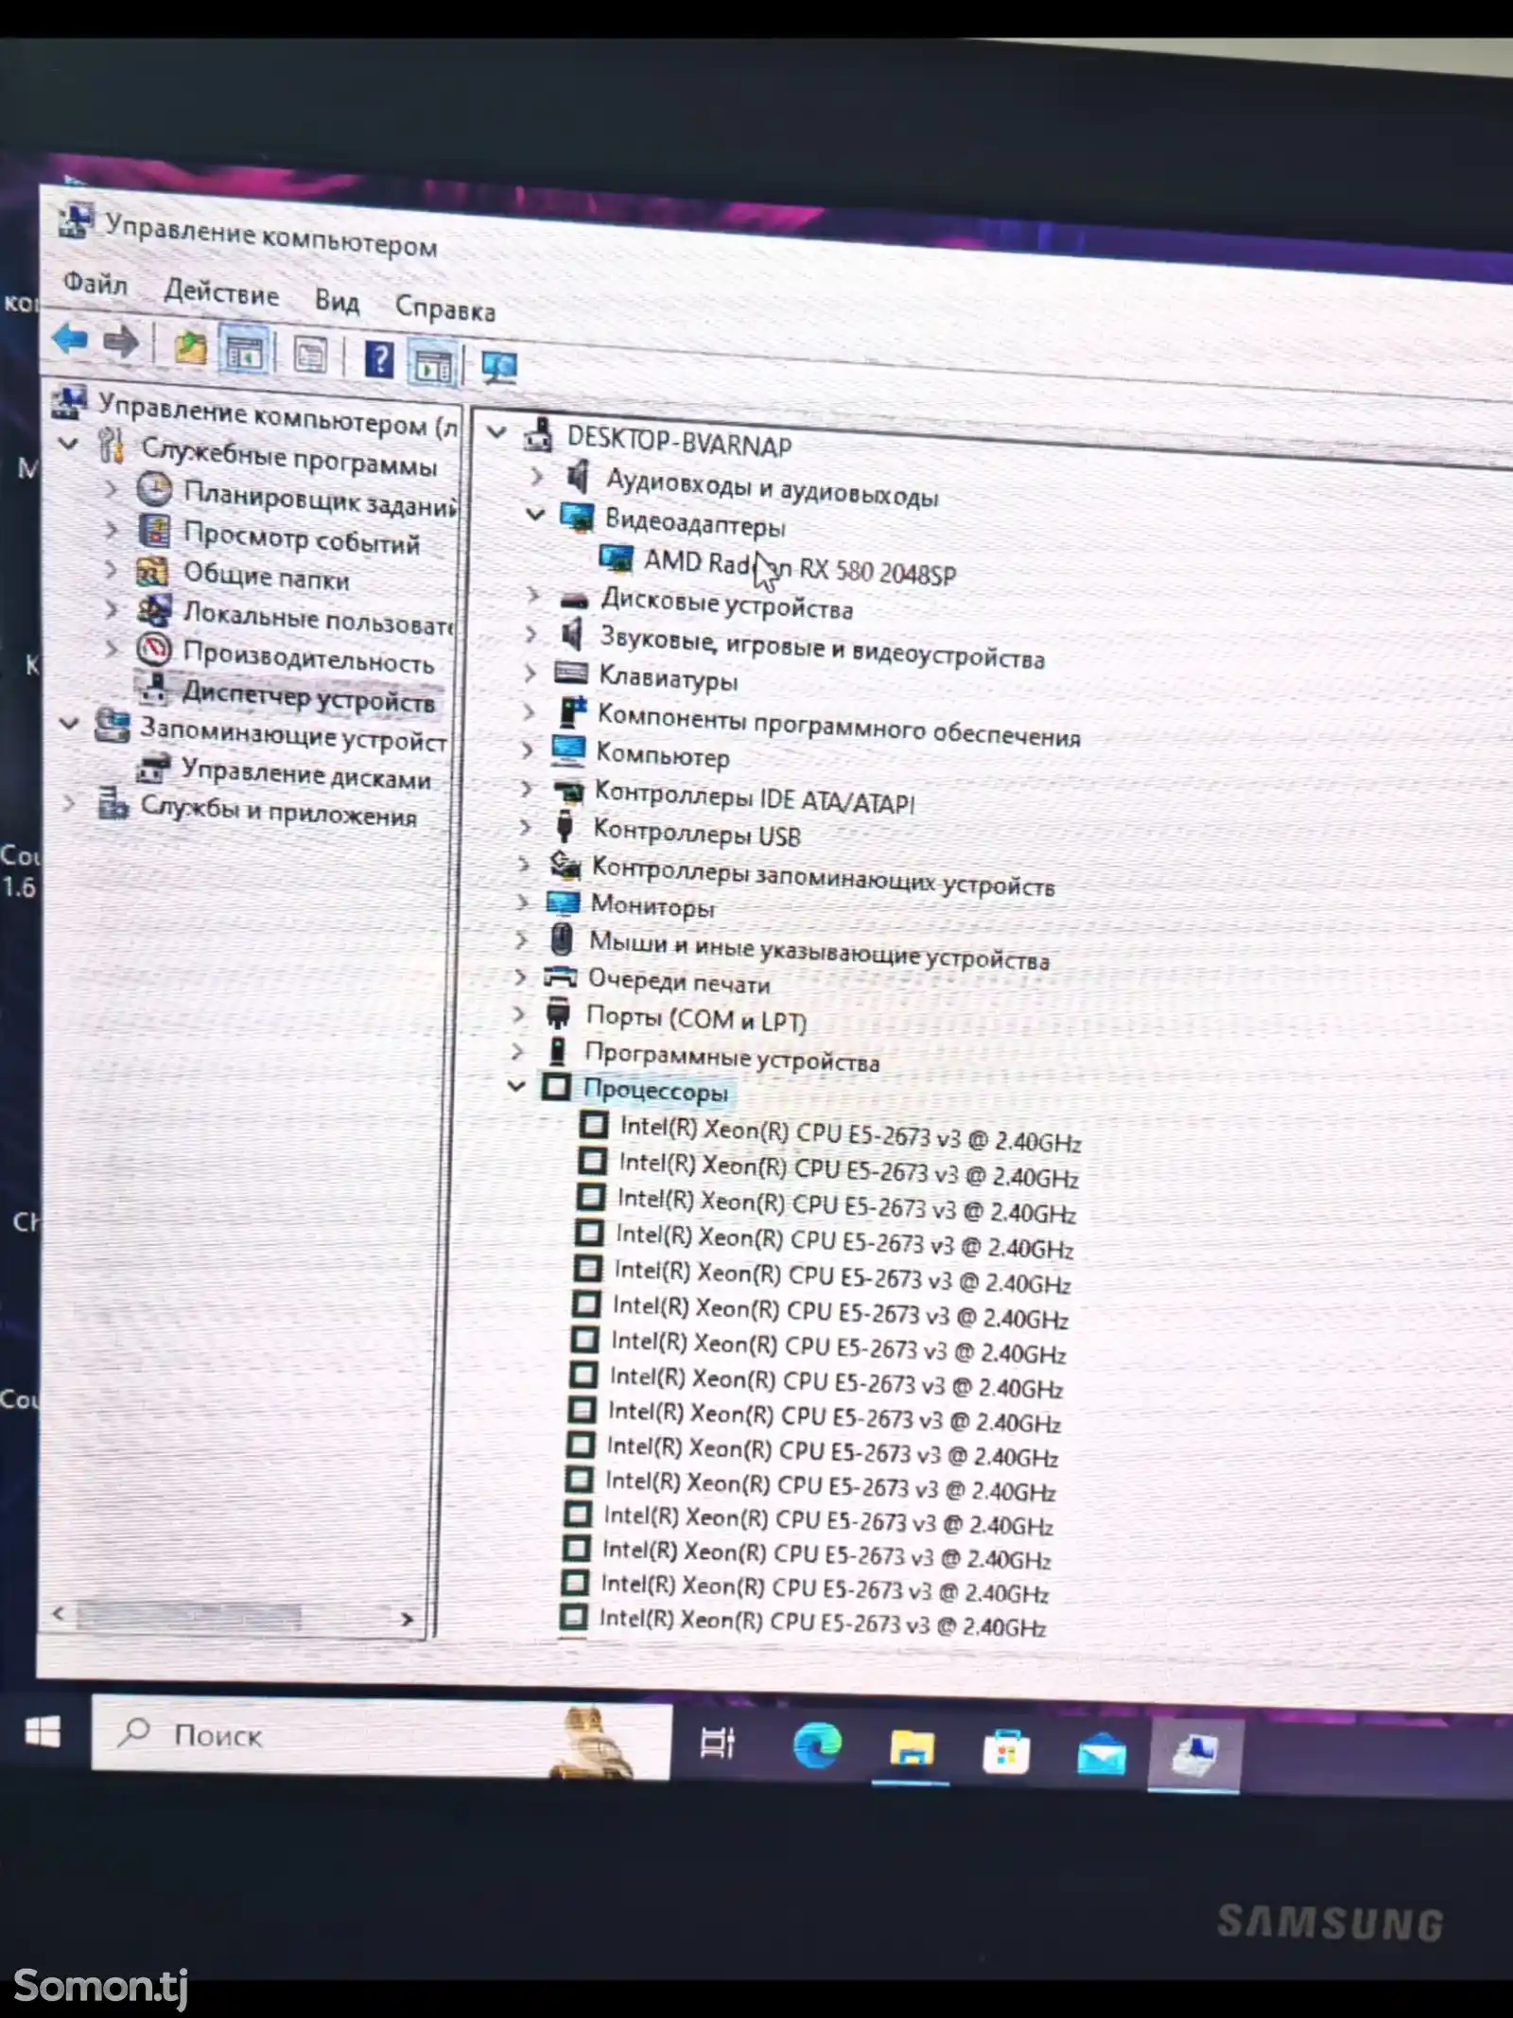Screen dimensions: 1513x2018
Task: Select the Производительность icon
Action: pos(153,649)
